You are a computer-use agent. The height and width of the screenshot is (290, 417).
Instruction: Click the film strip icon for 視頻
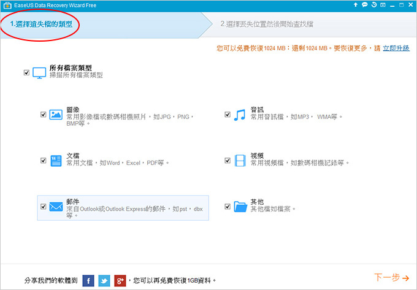[240, 161]
